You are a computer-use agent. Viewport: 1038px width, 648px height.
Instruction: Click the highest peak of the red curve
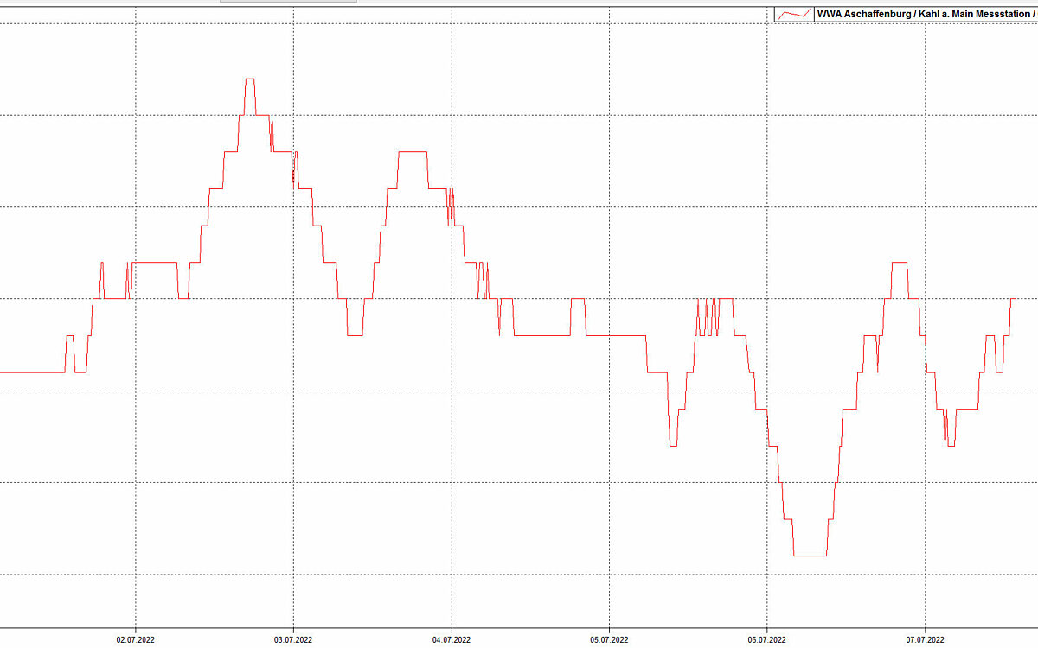point(250,79)
